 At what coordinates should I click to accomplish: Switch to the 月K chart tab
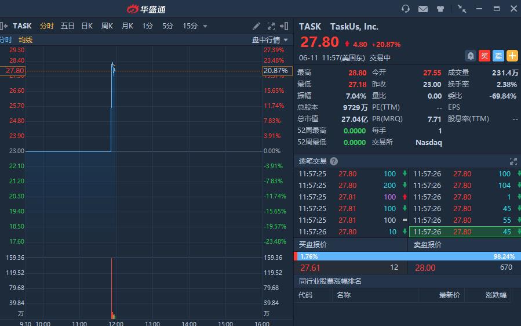coord(127,26)
